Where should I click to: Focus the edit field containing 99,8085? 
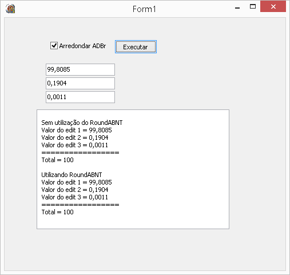80,69
